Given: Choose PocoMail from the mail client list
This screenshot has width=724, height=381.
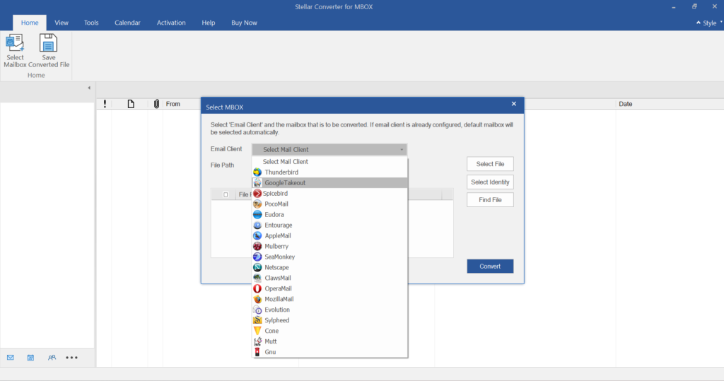Looking at the screenshot, I should point(329,204).
